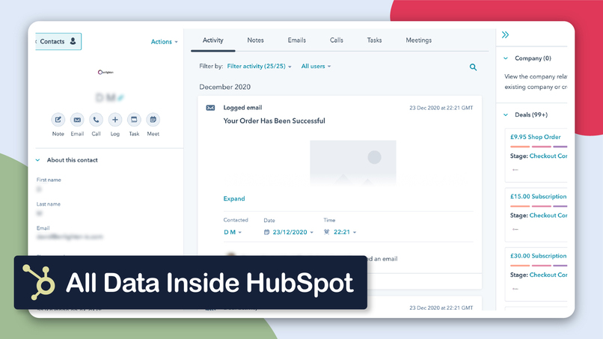Switch to the Emails tab
603x339 pixels.
pyautogui.click(x=296, y=40)
